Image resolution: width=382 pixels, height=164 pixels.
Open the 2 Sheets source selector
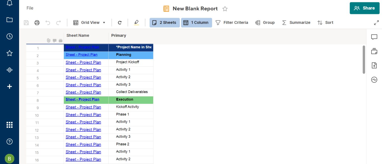[x=165, y=23]
